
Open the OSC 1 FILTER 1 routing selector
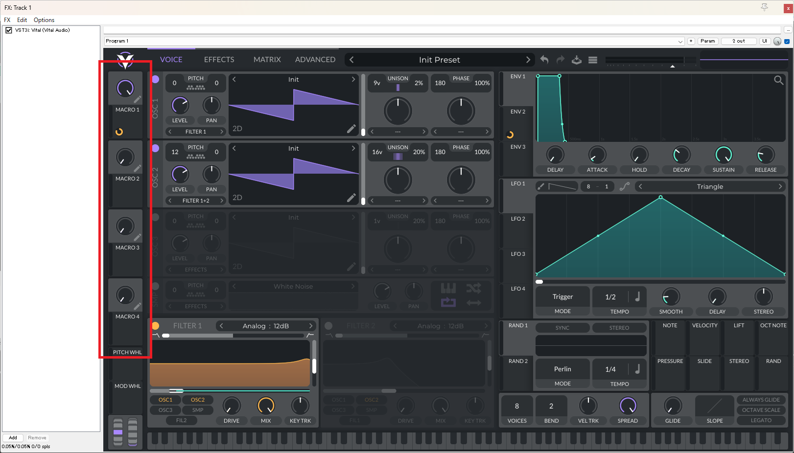click(x=196, y=132)
